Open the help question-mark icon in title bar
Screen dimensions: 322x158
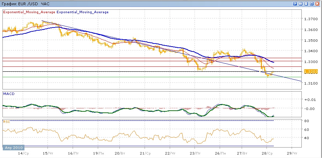click(295, 3)
